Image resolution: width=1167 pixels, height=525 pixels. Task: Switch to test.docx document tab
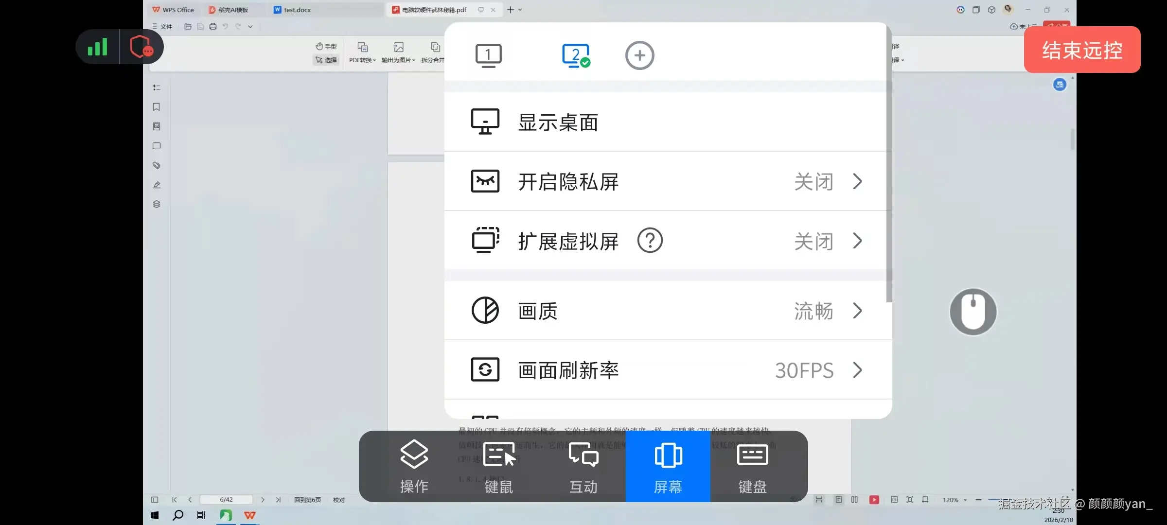297,10
